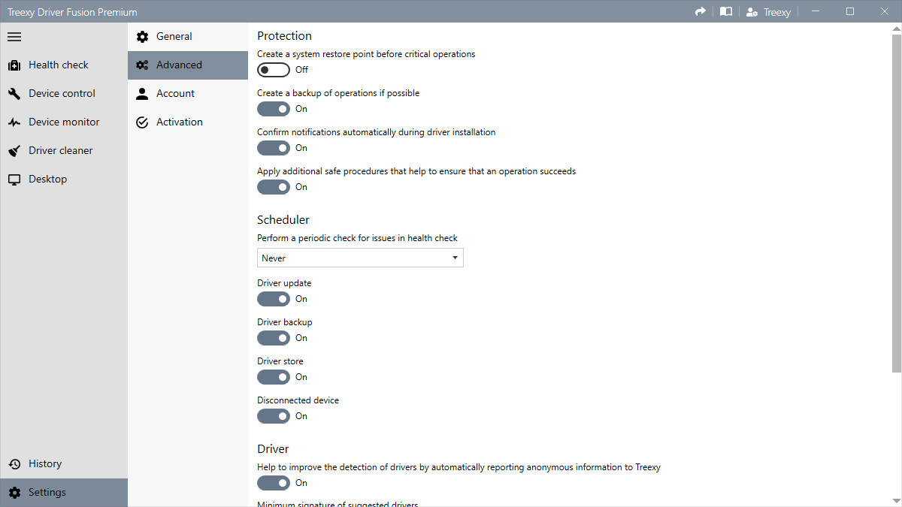Screen dimensions: 902x507
Task: Click the Treexy account button
Action: [x=767, y=12]
